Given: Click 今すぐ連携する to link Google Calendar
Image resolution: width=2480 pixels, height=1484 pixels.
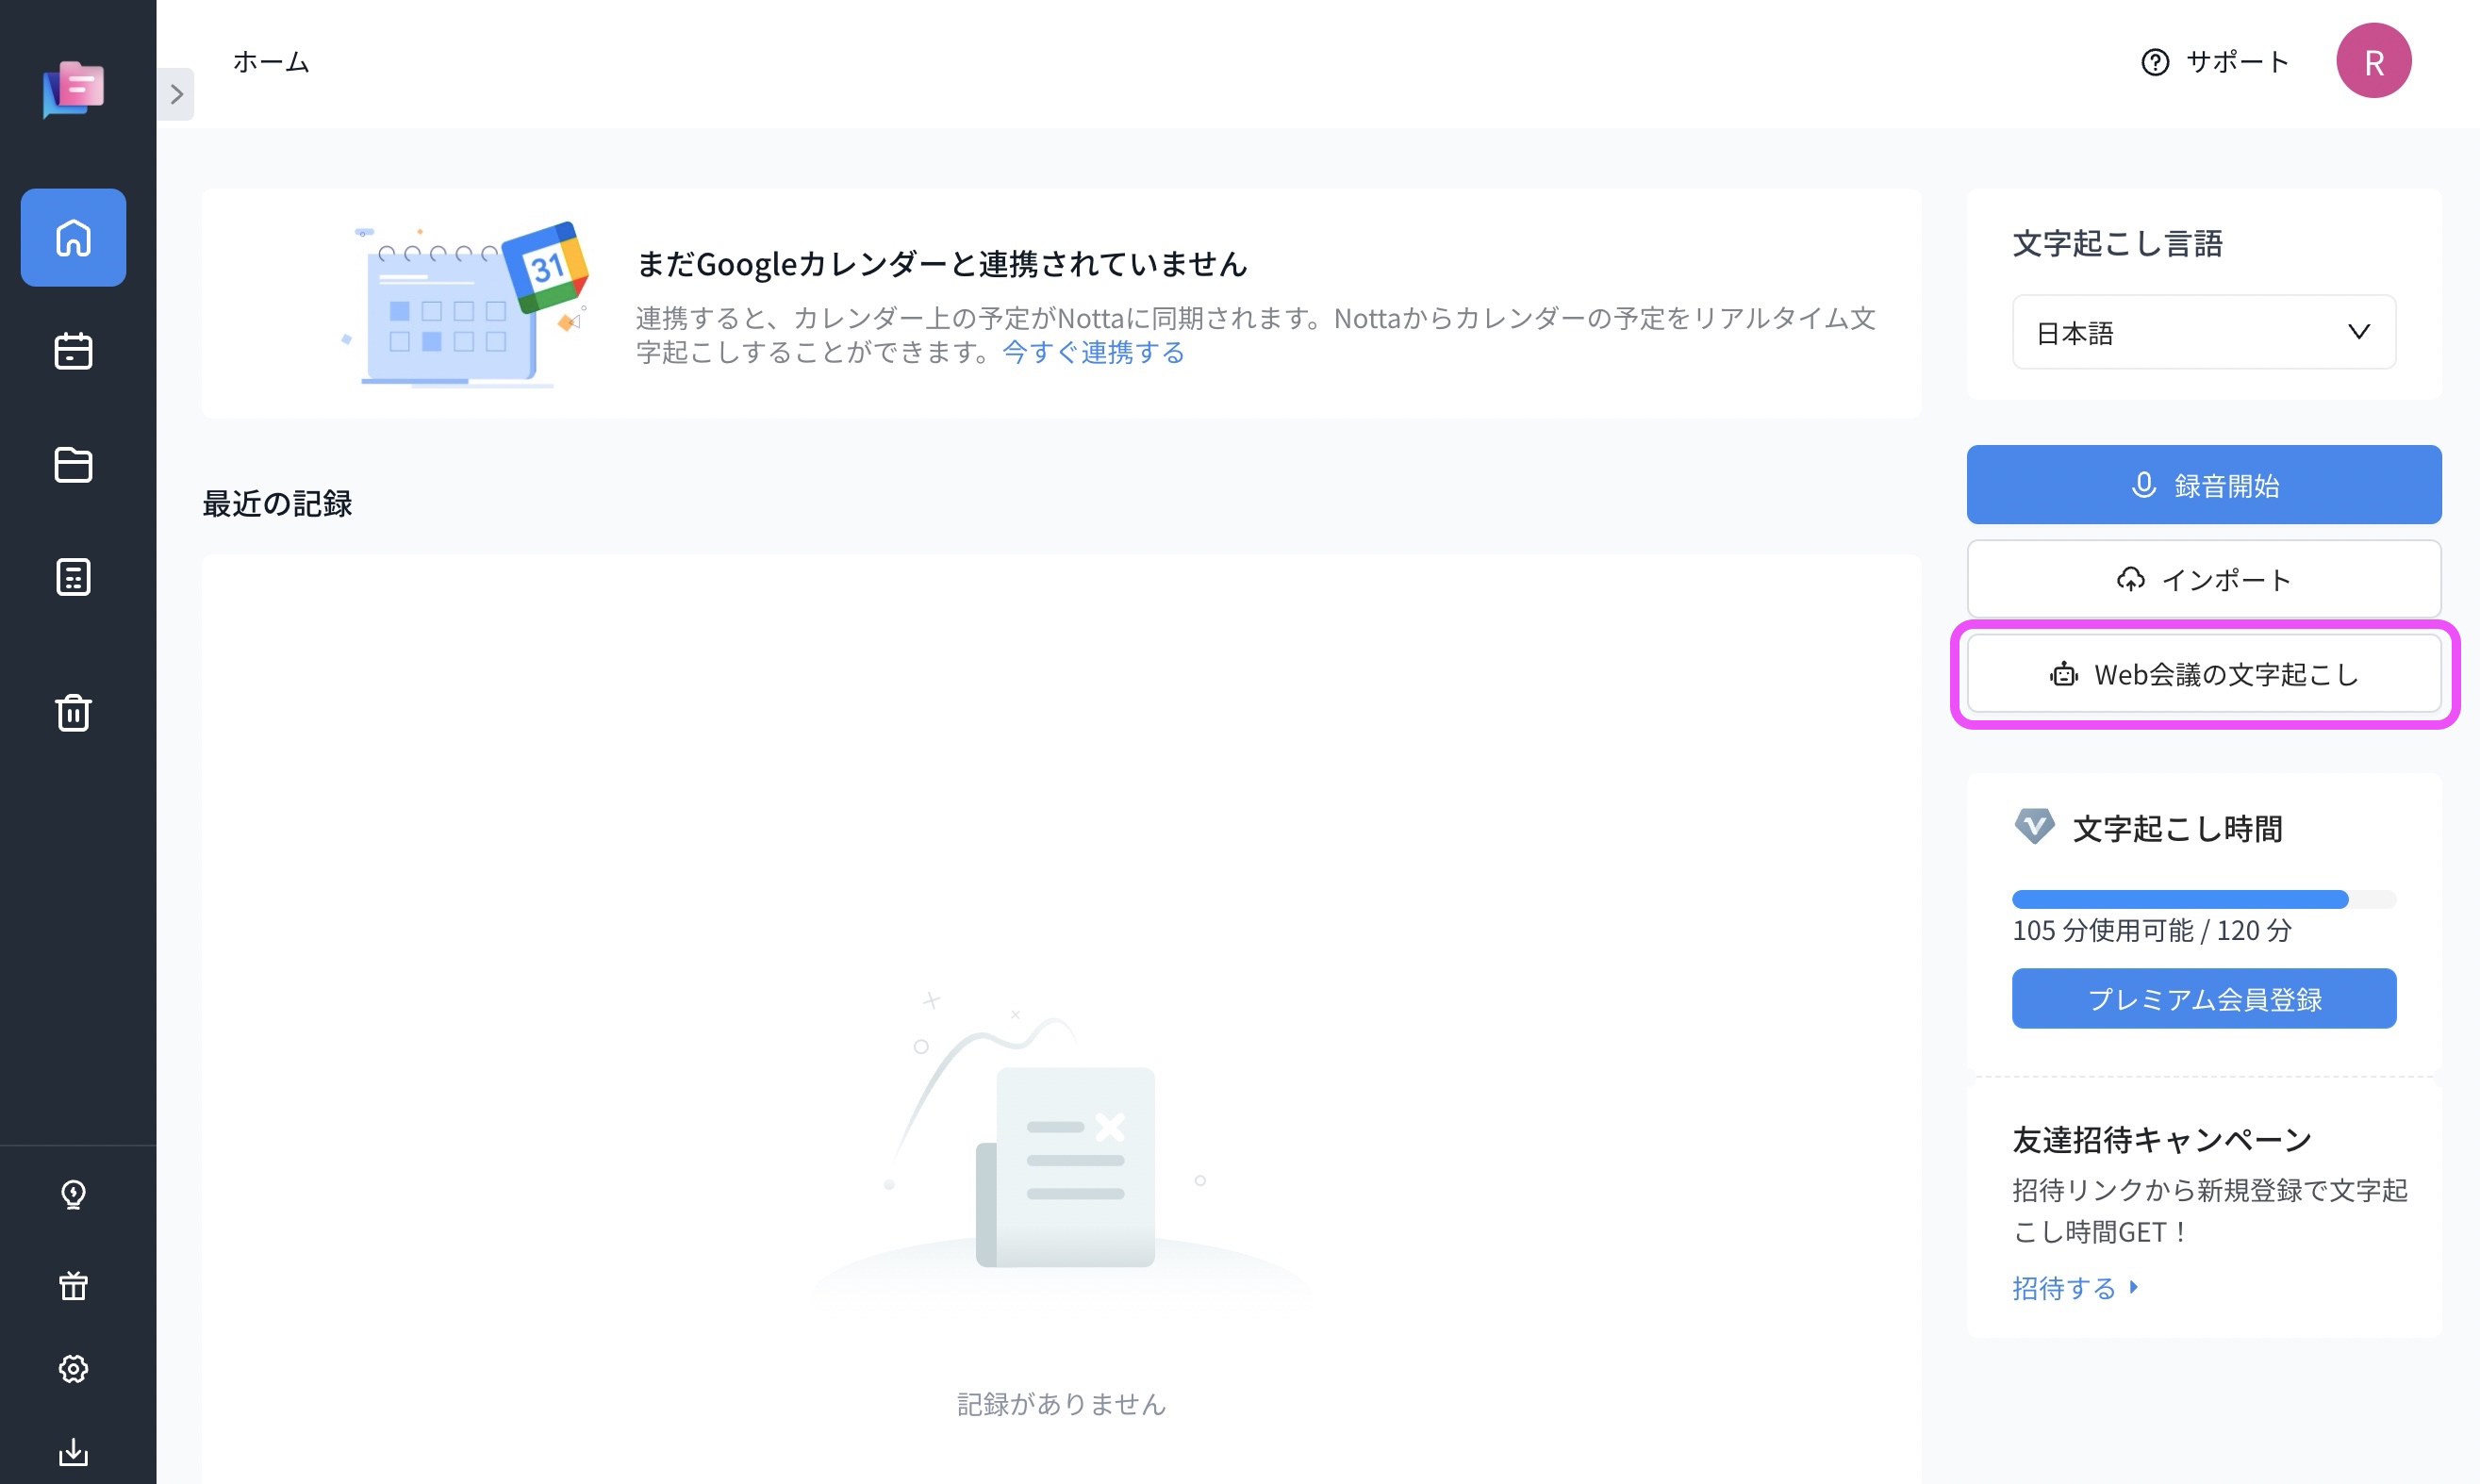Looking at the screenshot, I should click(1092, 350).
